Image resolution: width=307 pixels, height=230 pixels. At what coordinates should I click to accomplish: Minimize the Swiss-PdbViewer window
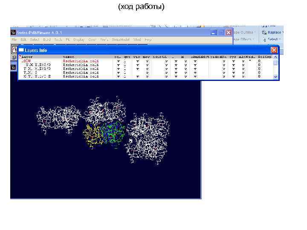pyautogui.click(x=214, y=33)
